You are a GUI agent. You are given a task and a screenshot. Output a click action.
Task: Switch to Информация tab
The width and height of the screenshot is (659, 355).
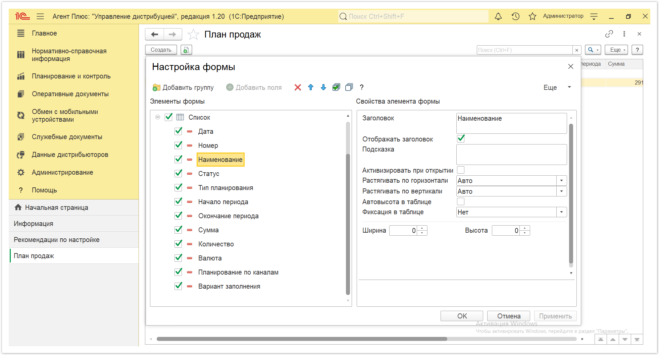coord(74,224)
